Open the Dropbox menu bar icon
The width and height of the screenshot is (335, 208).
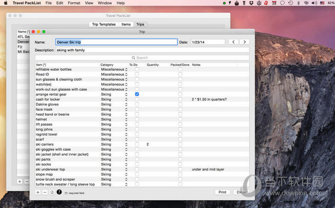click(x=251, y=3)
